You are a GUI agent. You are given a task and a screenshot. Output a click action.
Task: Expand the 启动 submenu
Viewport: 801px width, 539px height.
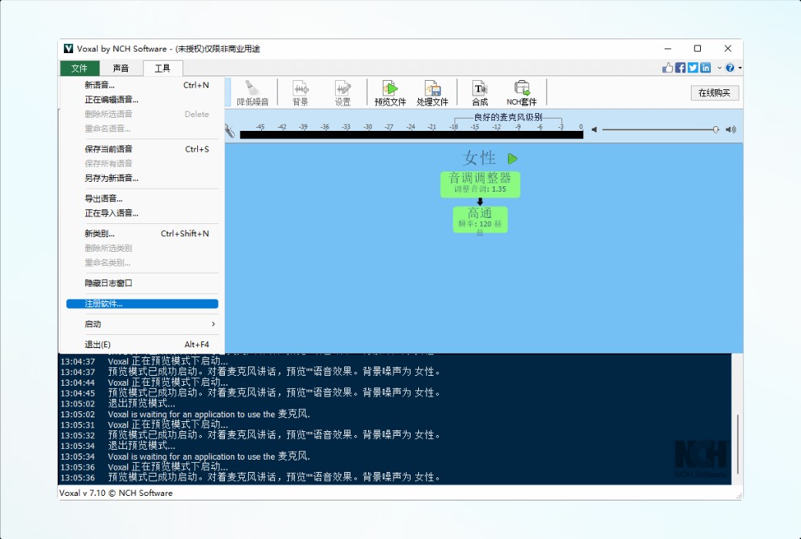[x=142, y=324]
